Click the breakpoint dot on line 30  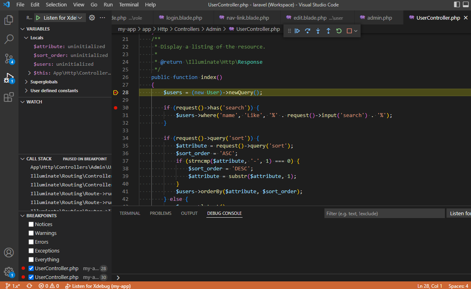(x=116, y=108)
